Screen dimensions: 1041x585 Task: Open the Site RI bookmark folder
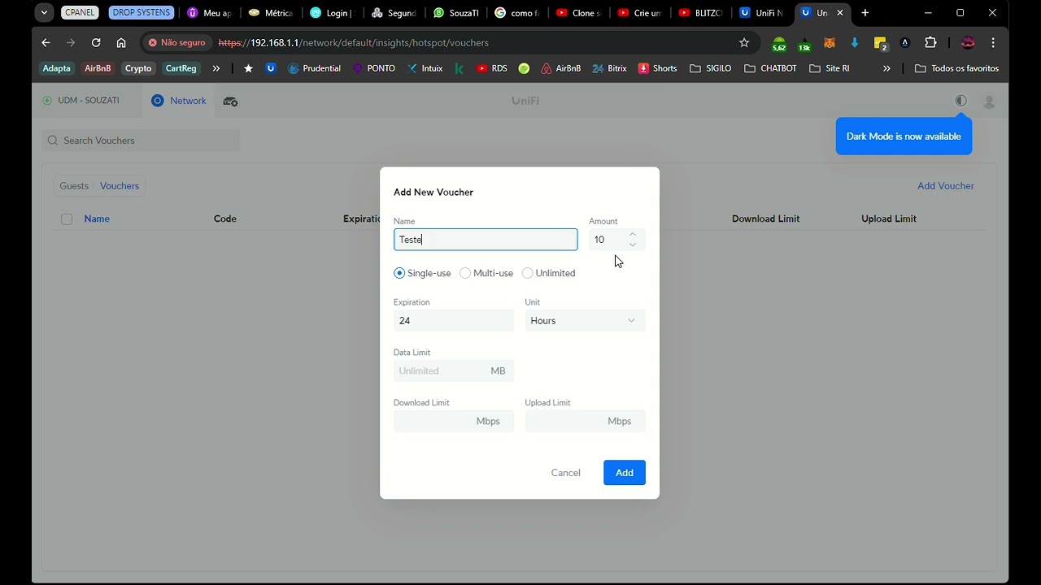830,68
